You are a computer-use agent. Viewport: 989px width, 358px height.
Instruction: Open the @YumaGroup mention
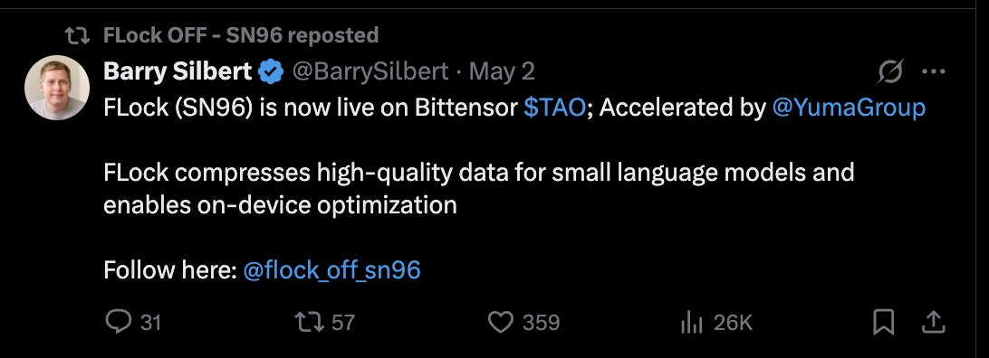(849, 108)
